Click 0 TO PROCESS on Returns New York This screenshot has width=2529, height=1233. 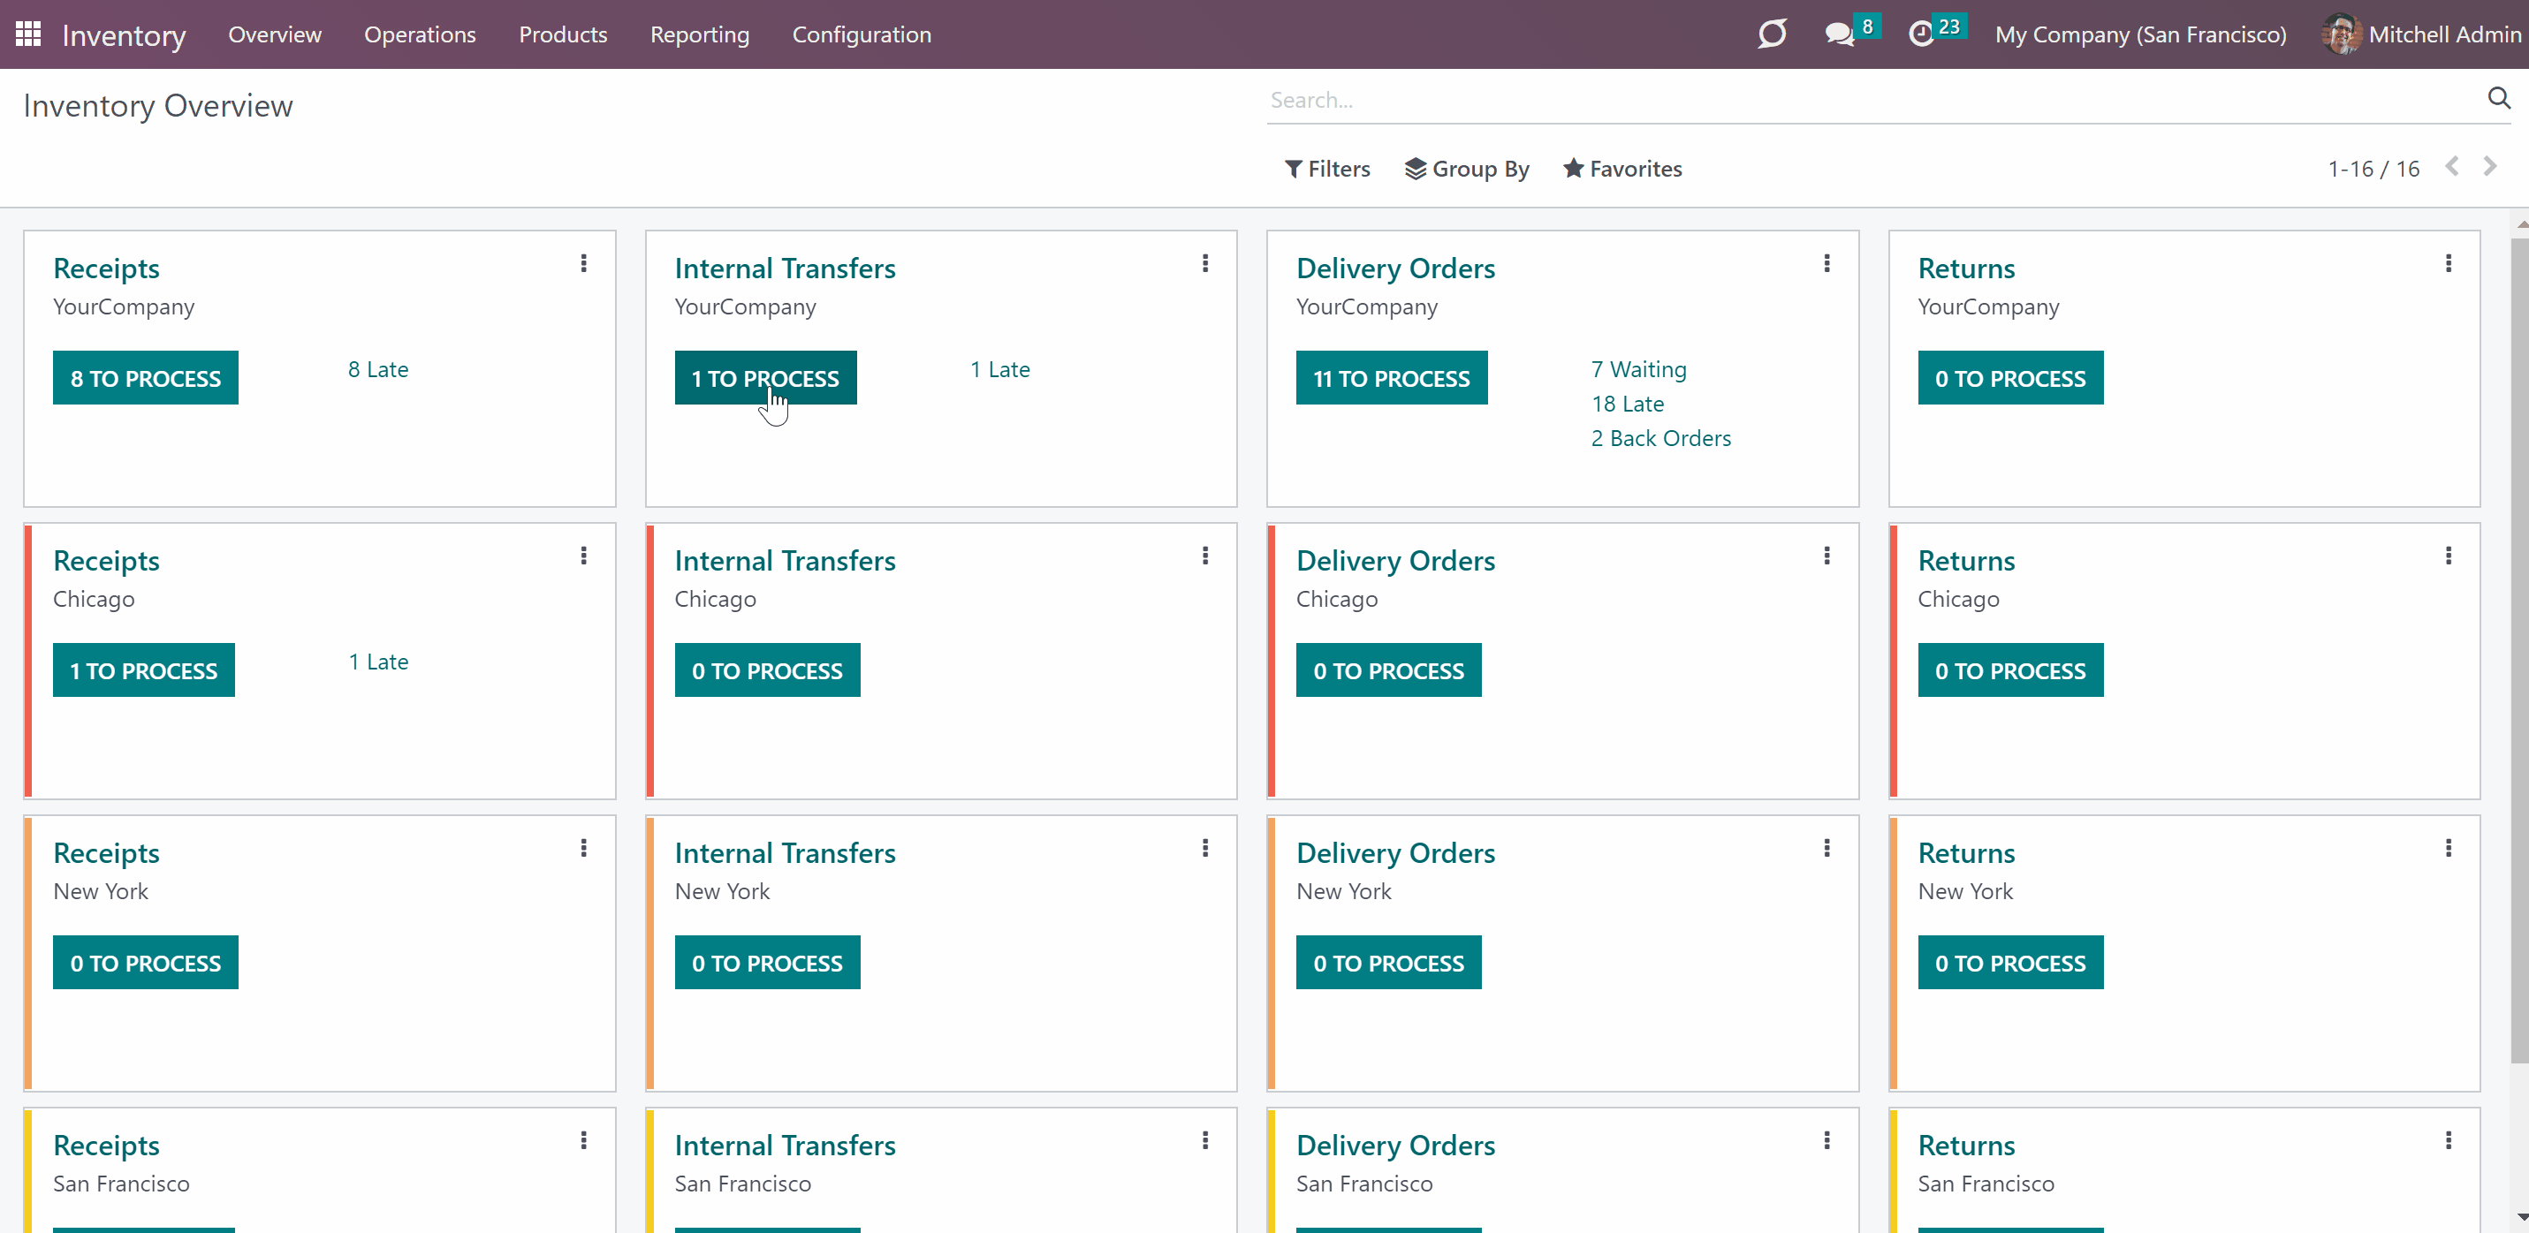click(x=2010, y=963)
